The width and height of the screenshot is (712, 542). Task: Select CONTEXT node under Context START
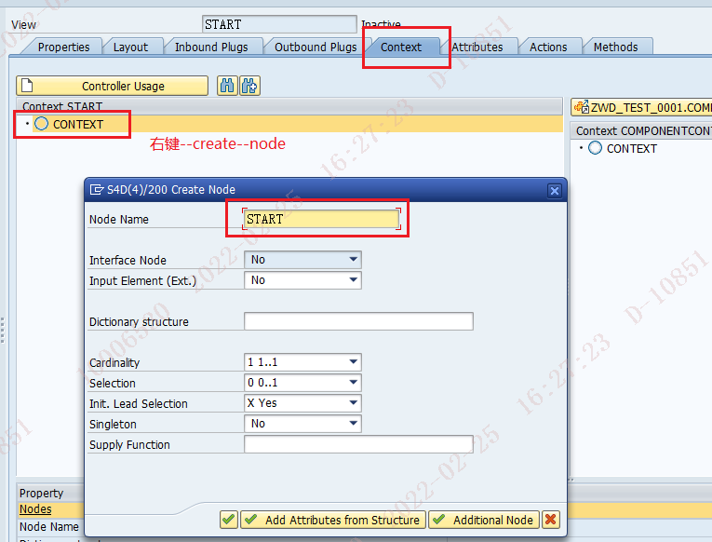[x=78, y=124]
